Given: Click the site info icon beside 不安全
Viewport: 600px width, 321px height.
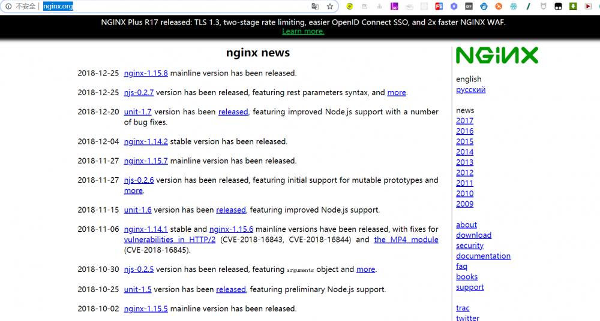Looking at the screenshot, I should [x=8, y=6].
